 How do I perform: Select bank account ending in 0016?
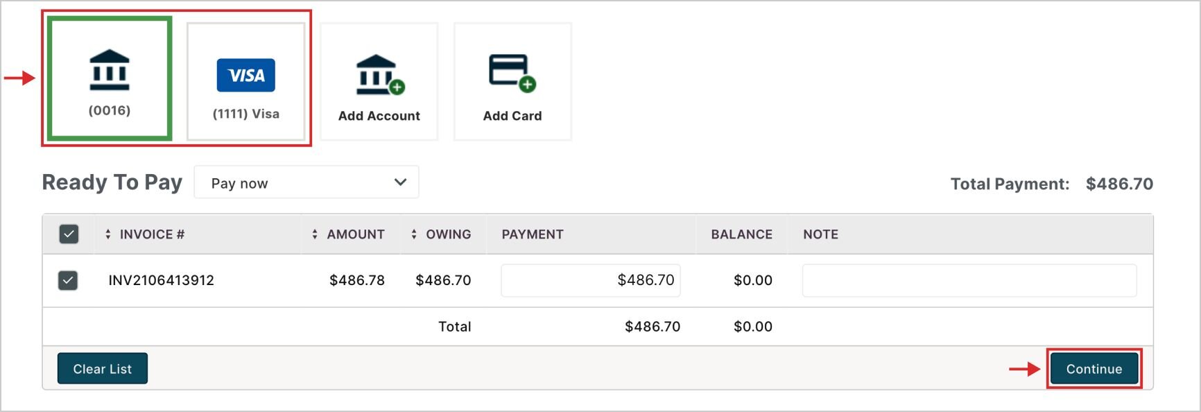(110, 79)
